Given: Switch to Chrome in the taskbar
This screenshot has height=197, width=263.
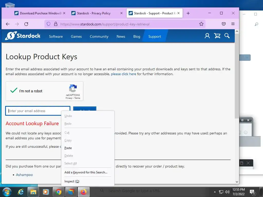Looking at the screenshot, I should [x=58, y=192].
